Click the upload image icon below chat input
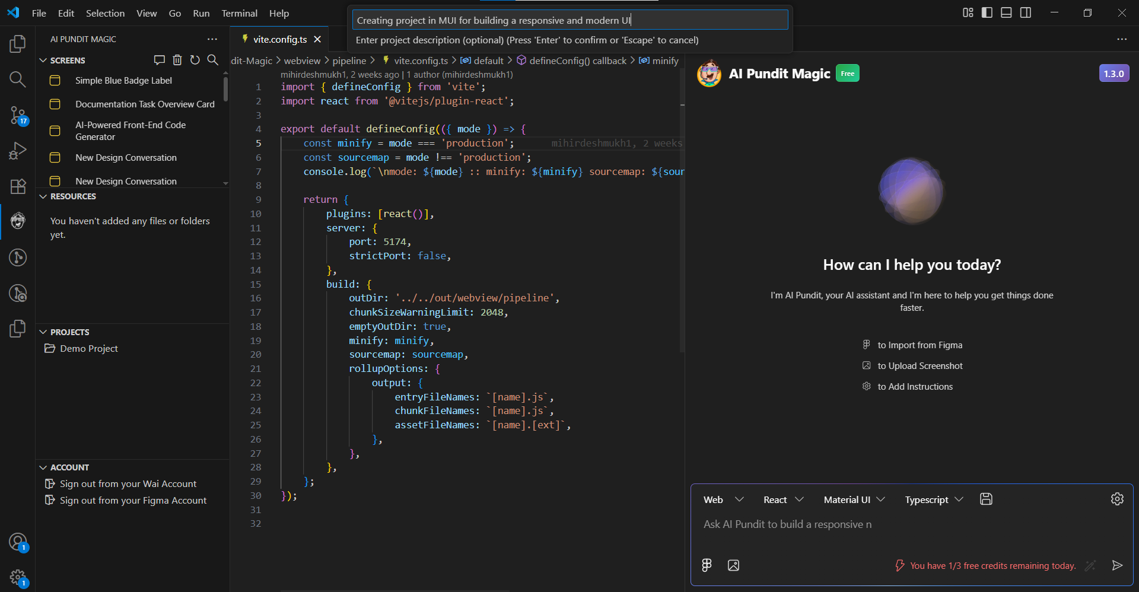The height and width of the screenshot is (592, 1139). click(x=733, y=565)
